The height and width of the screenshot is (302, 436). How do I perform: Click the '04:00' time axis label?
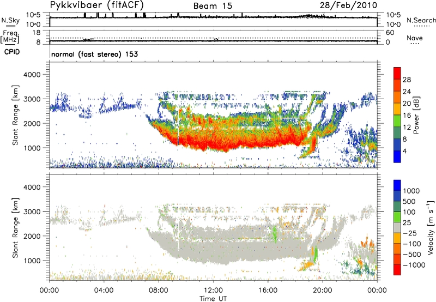coord(104,291)
